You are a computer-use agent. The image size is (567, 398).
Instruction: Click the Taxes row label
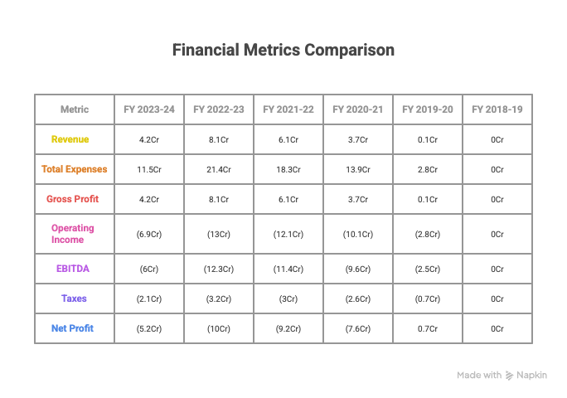[x=74, y=298]
